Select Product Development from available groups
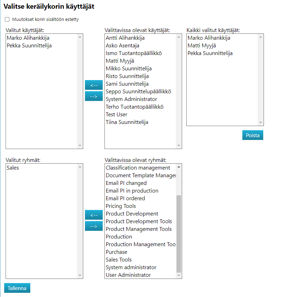Screen dimensions: 281x297 pyautogui.click(x=132, y=214)
